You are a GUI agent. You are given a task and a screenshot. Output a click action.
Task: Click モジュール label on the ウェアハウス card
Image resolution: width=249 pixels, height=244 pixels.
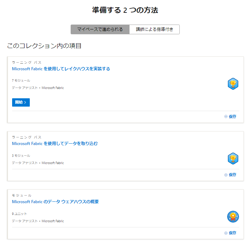point(21,195)
